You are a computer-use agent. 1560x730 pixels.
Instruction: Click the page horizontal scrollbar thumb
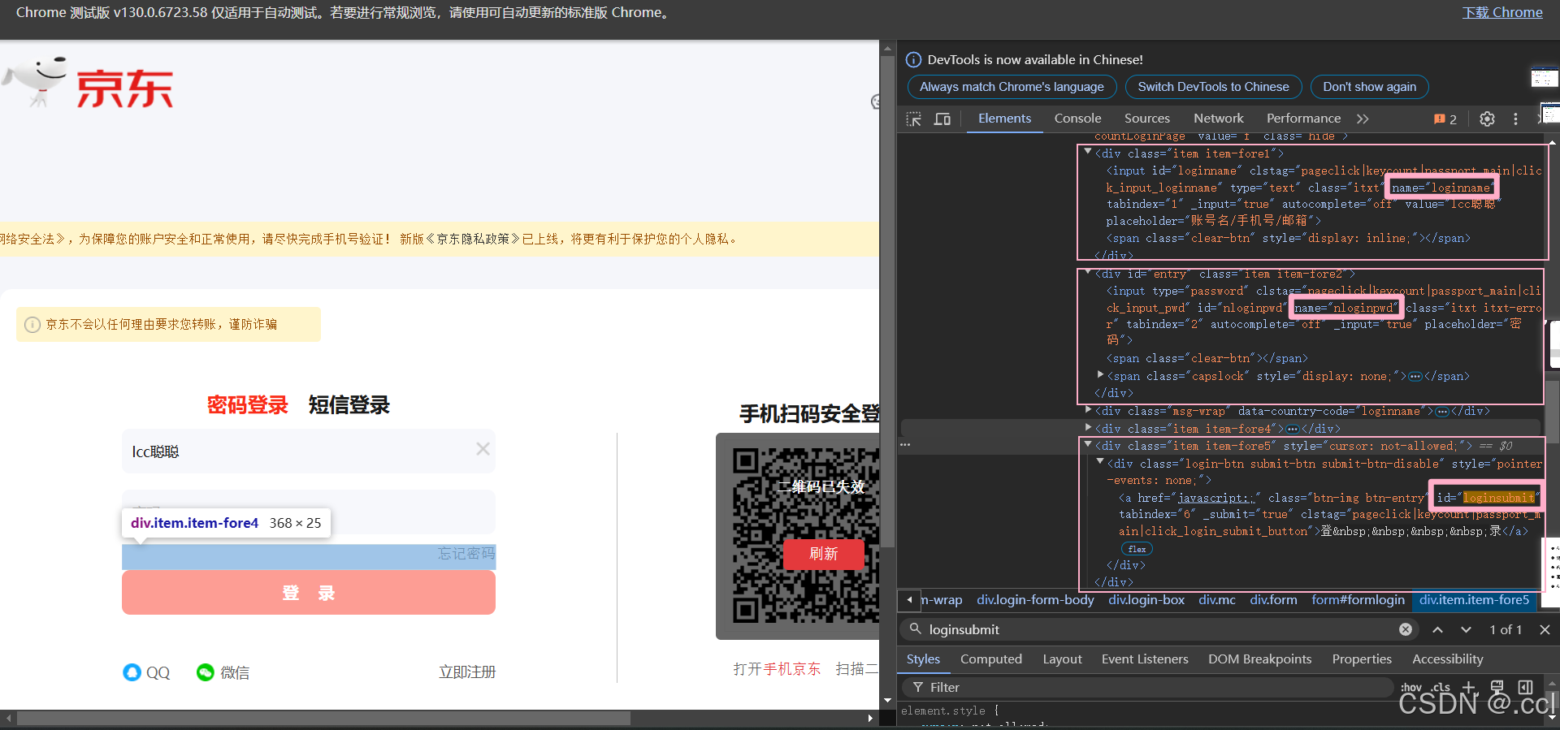[323, 719]
